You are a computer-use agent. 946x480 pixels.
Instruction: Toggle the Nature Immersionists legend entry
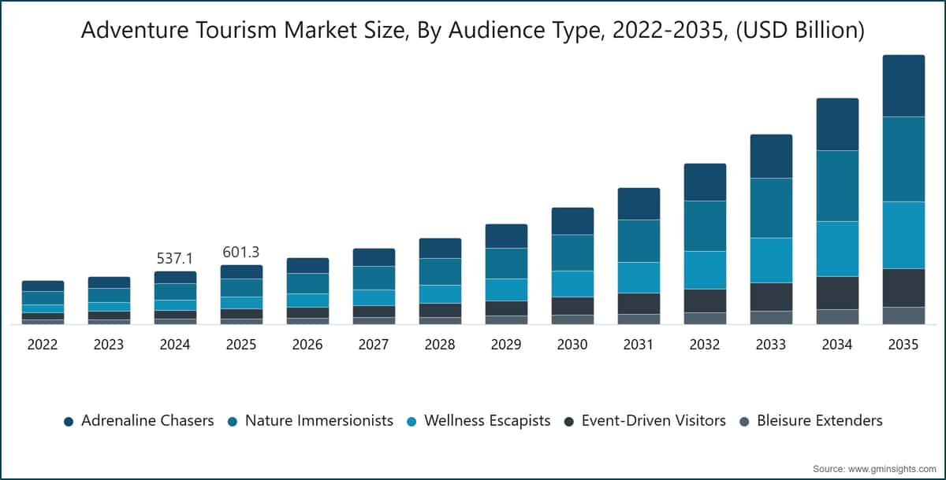tap(310, 421)
